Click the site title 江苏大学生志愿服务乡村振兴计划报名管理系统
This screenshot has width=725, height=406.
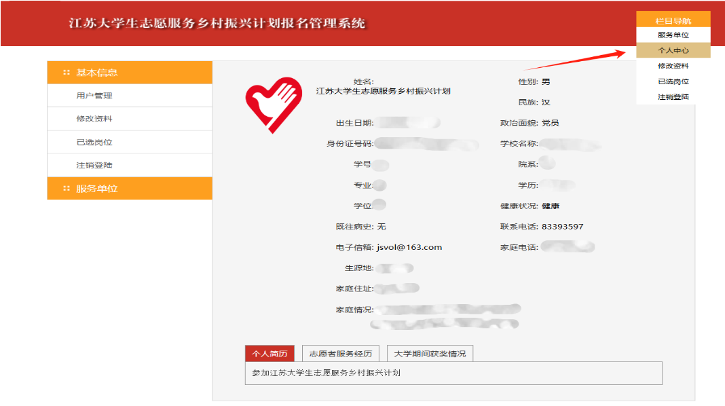pos(217,23)
